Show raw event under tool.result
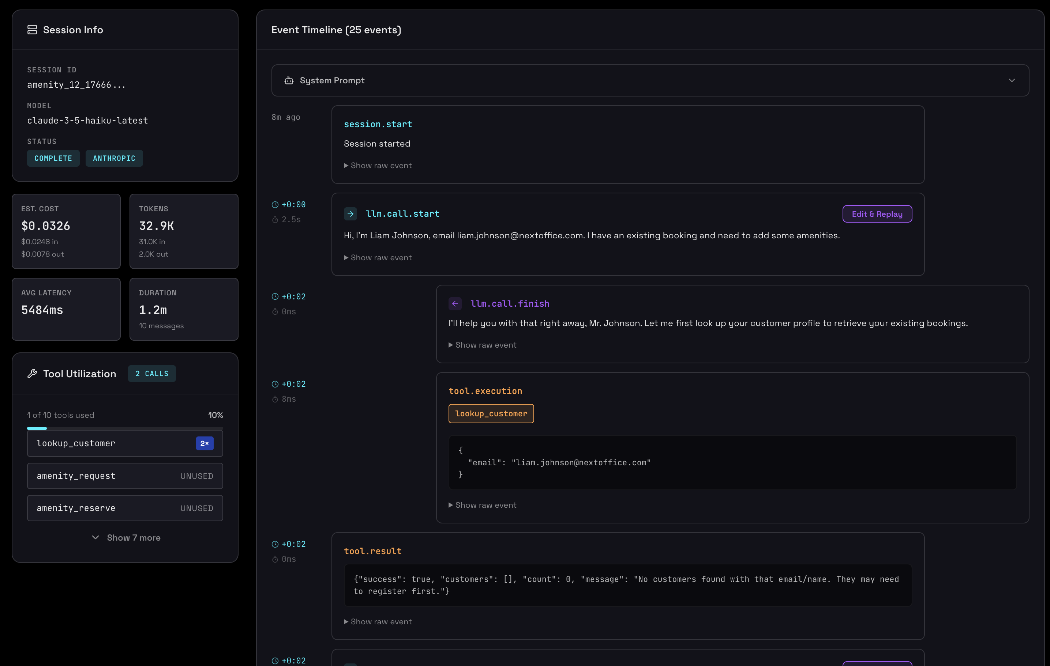1050x666 pixels. (378, 621)
